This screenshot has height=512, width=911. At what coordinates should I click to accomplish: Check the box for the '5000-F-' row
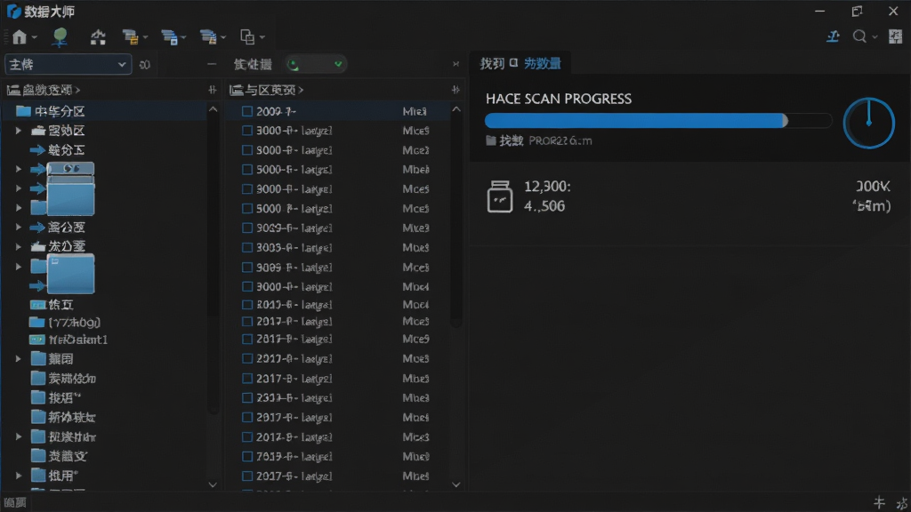point(247,170)
